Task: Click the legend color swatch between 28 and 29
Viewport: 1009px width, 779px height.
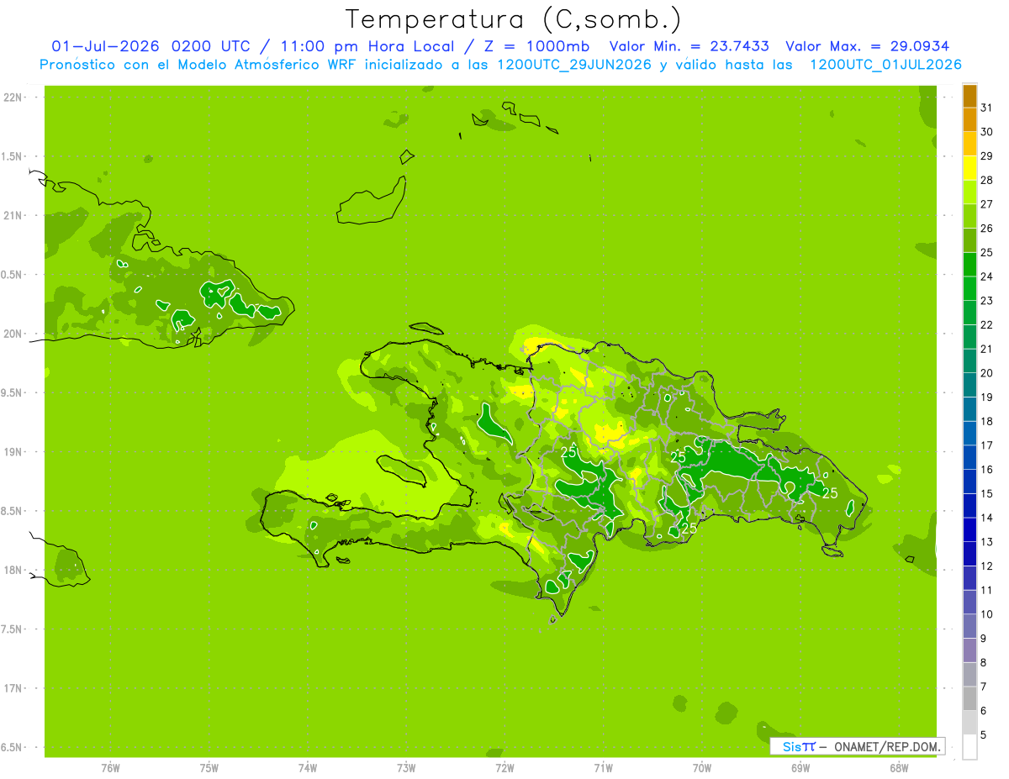Action: point(969,169)
